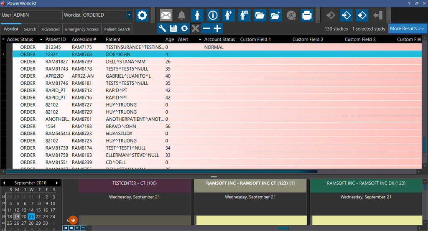Click the printer icon
Screen dimensions: 428x231
(x=307, y=15)
